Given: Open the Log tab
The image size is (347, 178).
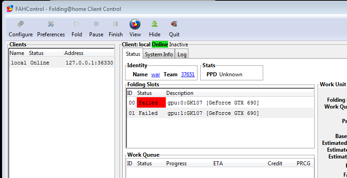Looking at the screenshot, I should pos(182,54).
